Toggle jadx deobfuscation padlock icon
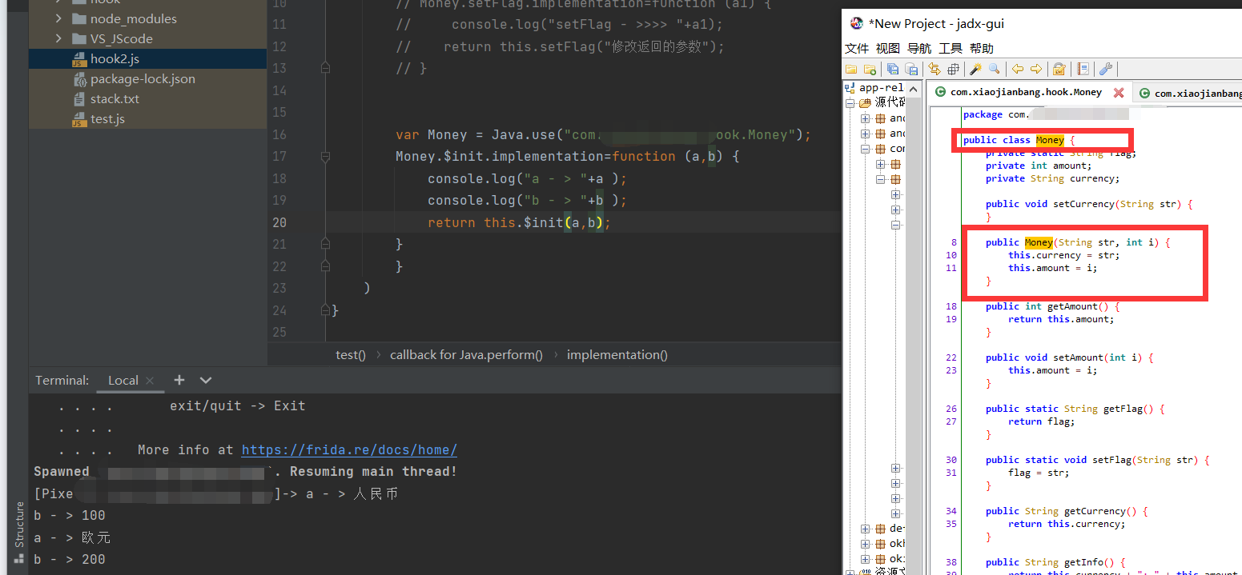The width and height of the screenshot is (1242, 575). [1059, 69]
